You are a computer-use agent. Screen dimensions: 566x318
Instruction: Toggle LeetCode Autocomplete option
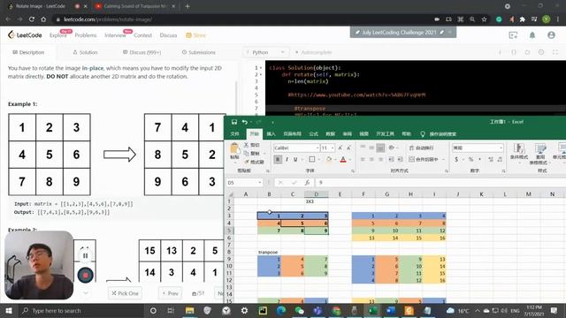tap(313, 52)
